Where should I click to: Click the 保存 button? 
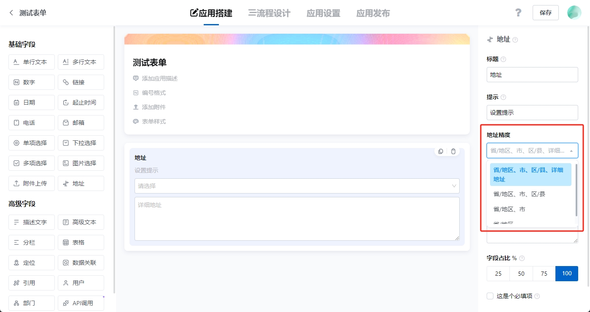[545, 13]
